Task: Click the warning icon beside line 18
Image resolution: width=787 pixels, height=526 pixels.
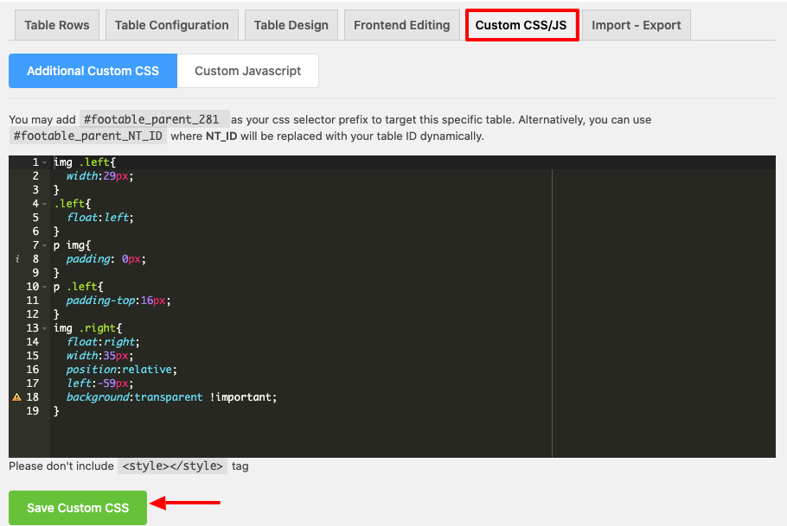Action: (16, 397)
